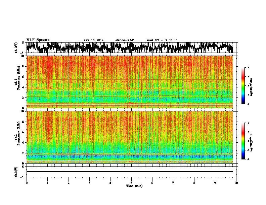Click the '2' frequency tick of ch.2 spectrogram
266x205 pixels.
23,153
